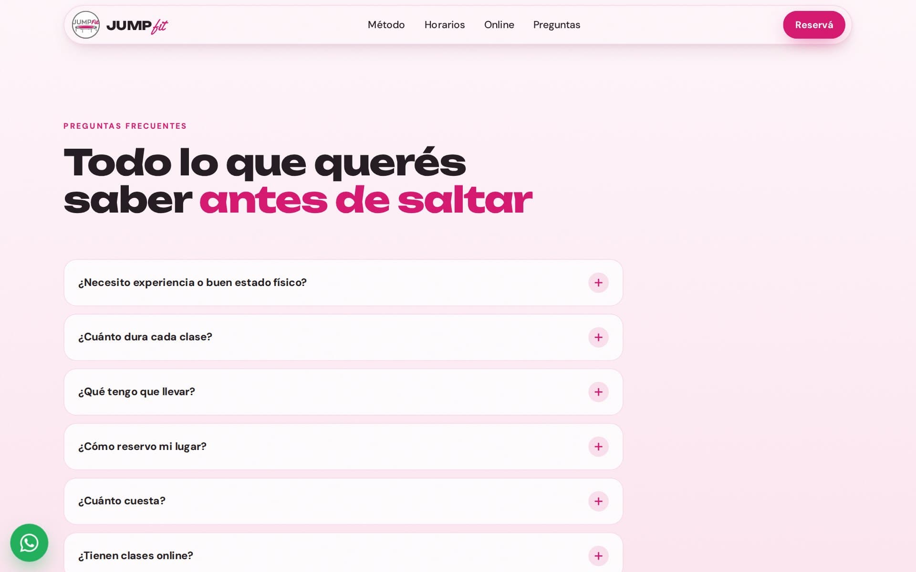Viewport: 916px width, 572px height.
Task: Open the Horarios nav link
Action: pyautogui.click(x=444, y=25)
